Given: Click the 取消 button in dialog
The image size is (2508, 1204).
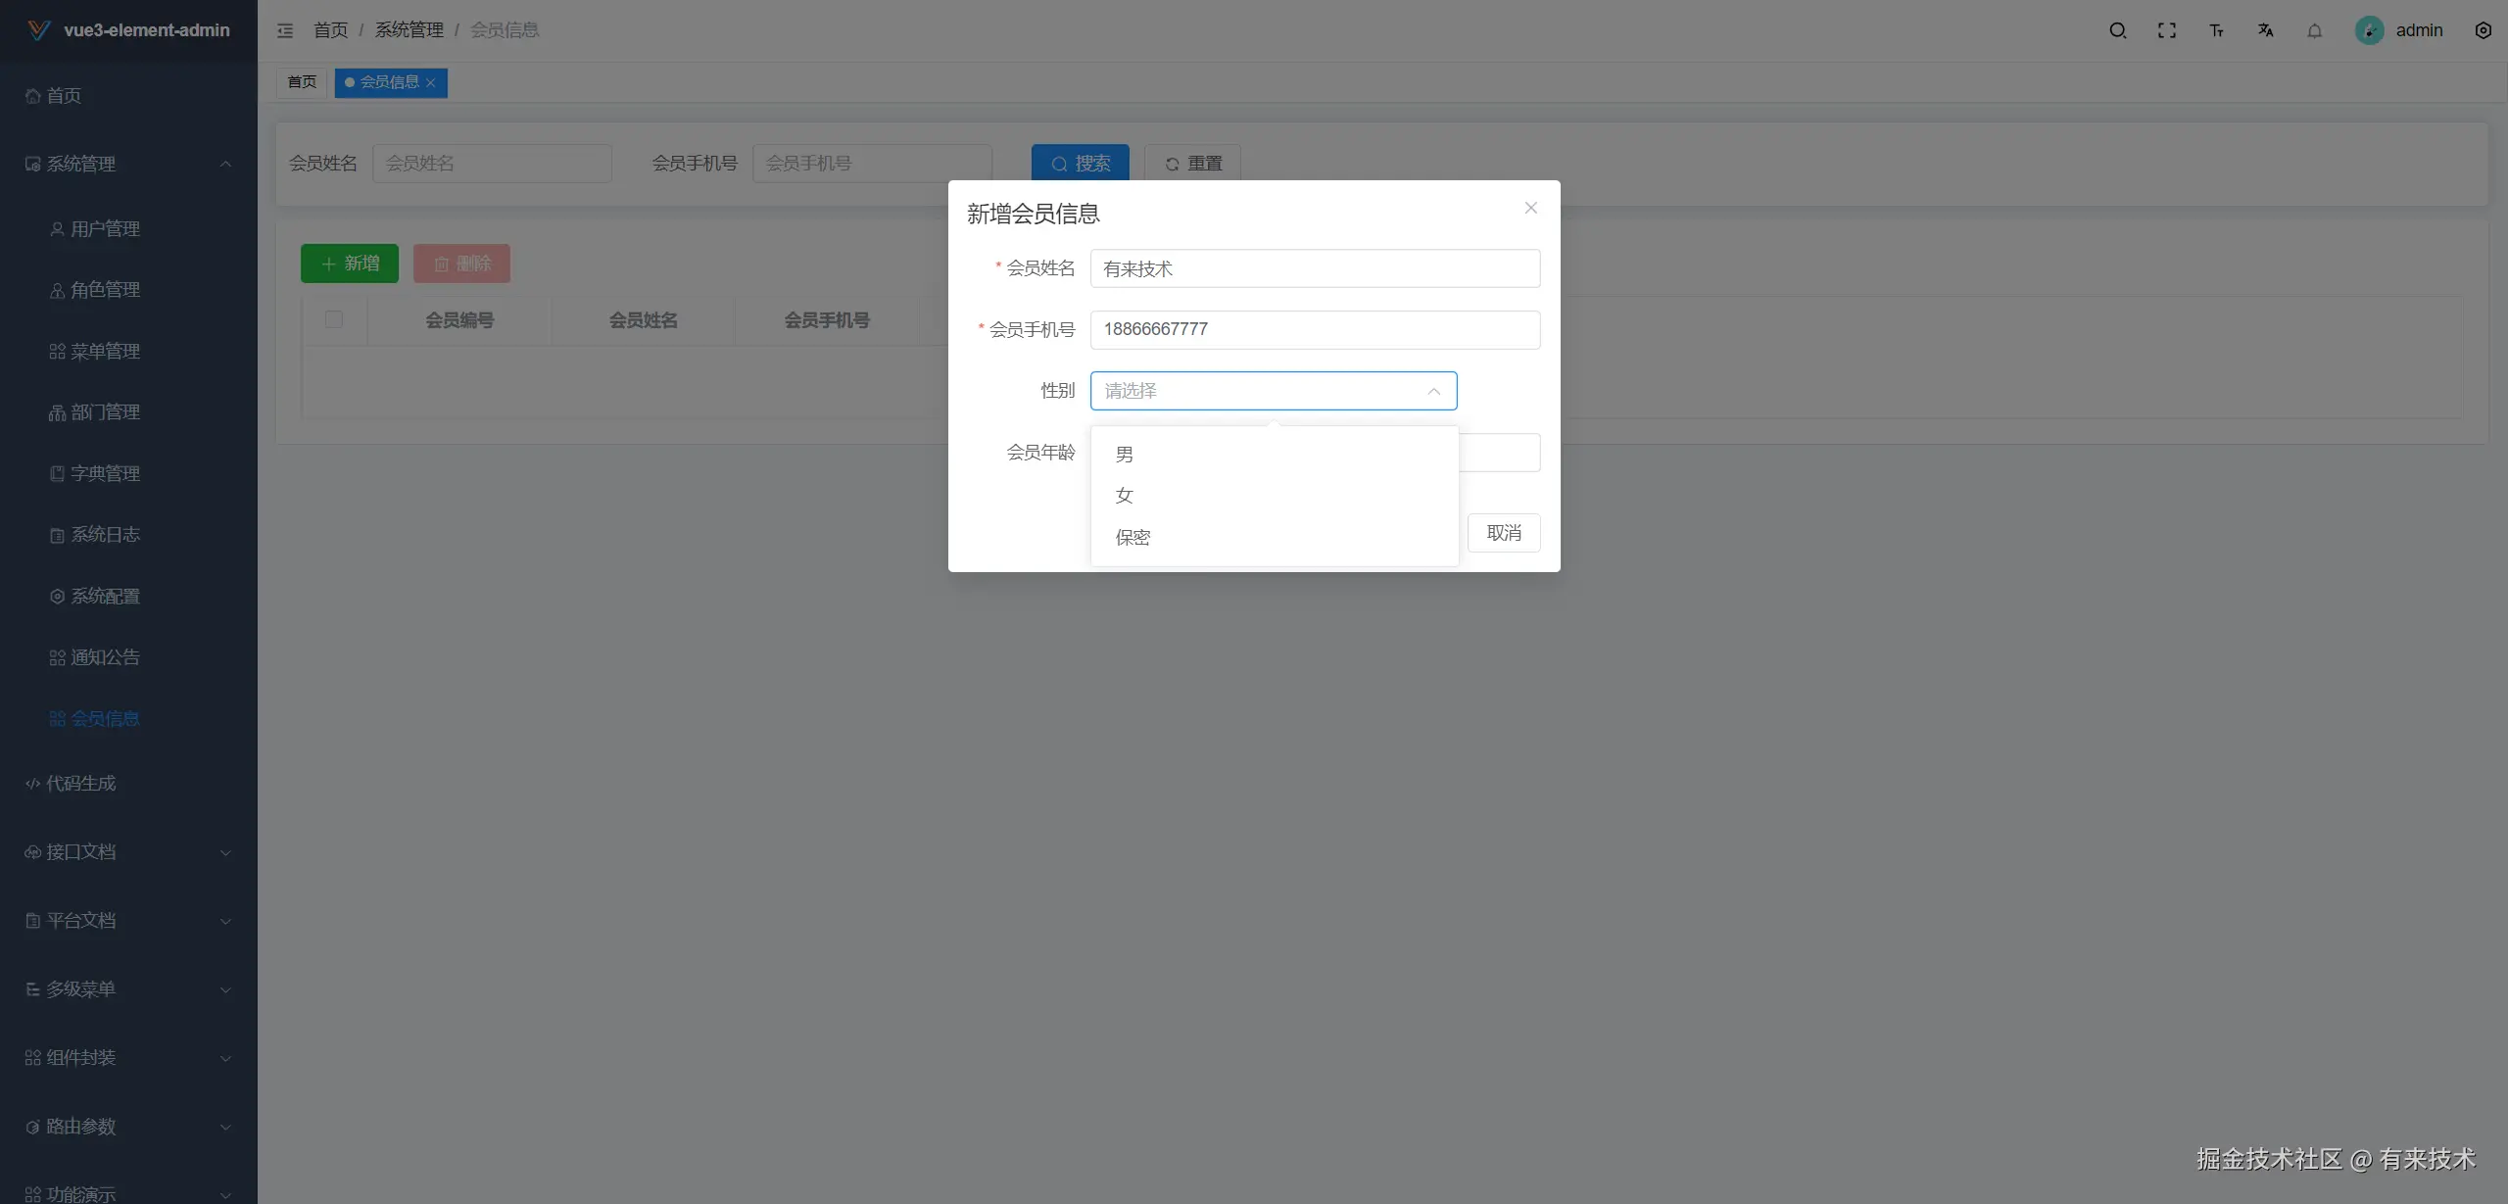Looking at the screenshot, I should point(1504,533).
